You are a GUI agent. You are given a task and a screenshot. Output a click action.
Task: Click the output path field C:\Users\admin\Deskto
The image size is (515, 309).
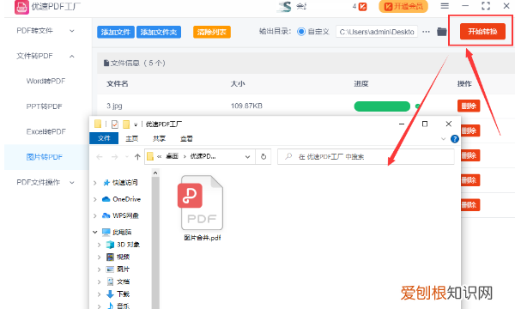[377, 32]
